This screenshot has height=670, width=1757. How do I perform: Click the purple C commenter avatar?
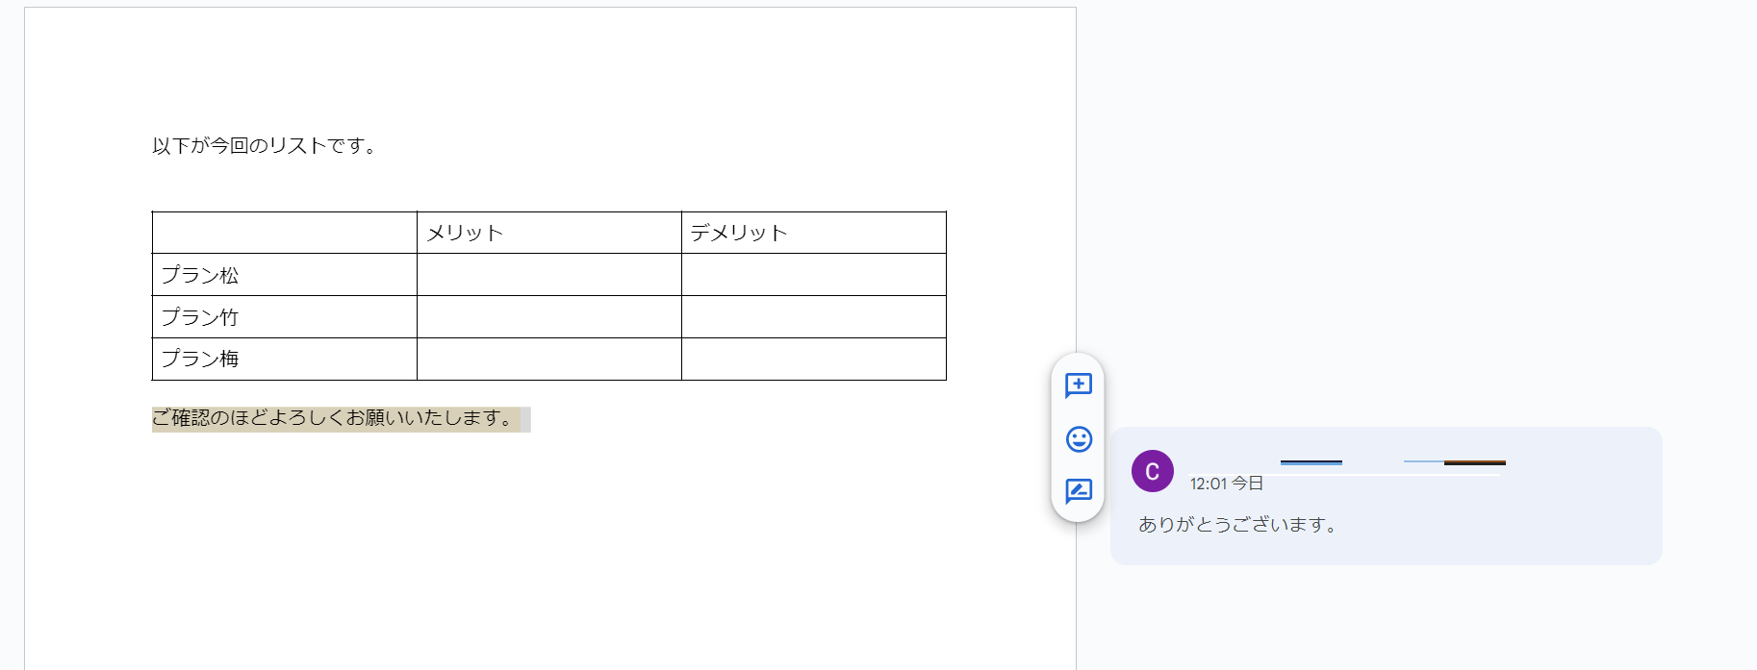(x=1152, y=471)
